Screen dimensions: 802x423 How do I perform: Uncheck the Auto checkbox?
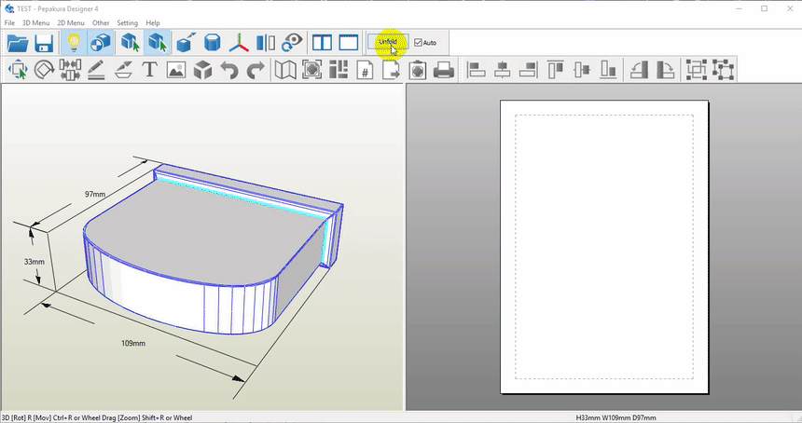418,43
